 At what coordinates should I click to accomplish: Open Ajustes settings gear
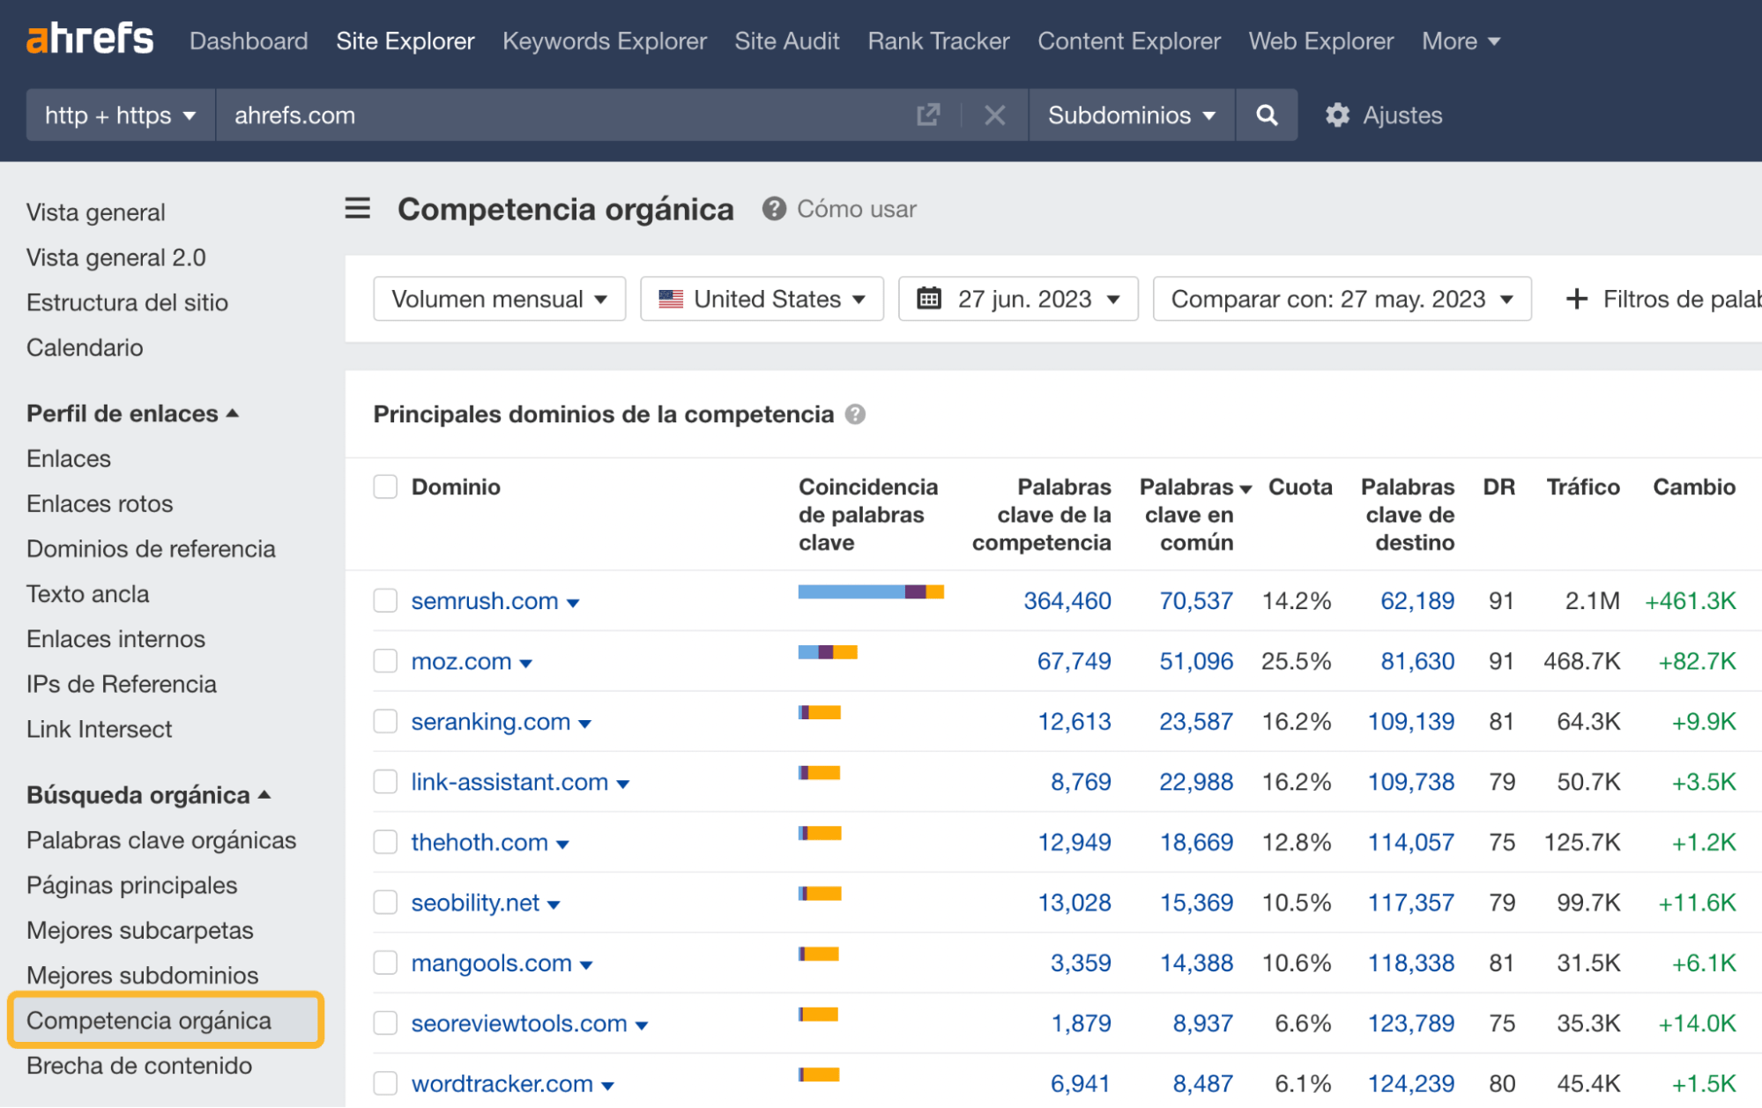click(x=1336, y=115)
